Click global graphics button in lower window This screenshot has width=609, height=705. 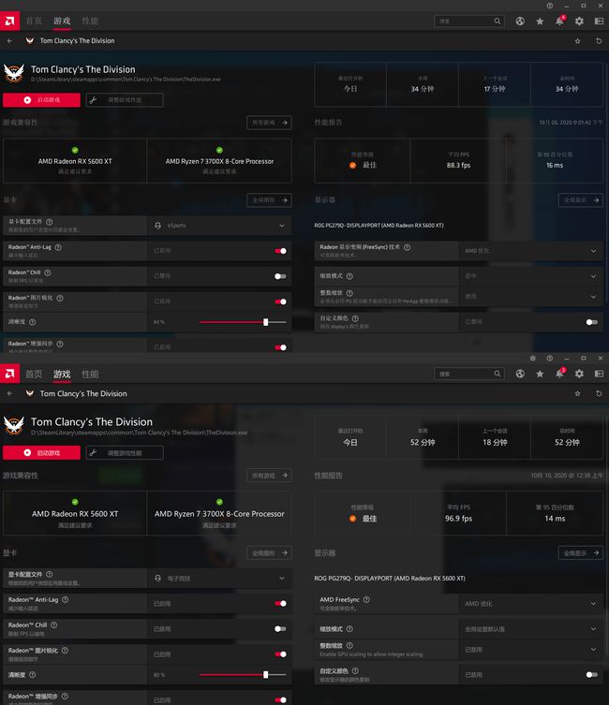[x=269, y=553]
